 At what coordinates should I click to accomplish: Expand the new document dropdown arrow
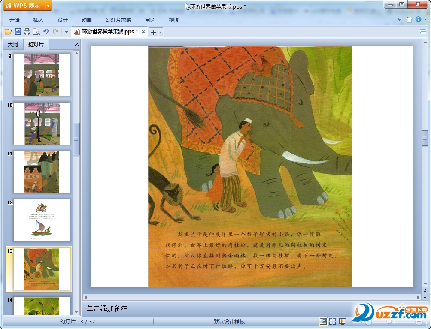point(161,33)
